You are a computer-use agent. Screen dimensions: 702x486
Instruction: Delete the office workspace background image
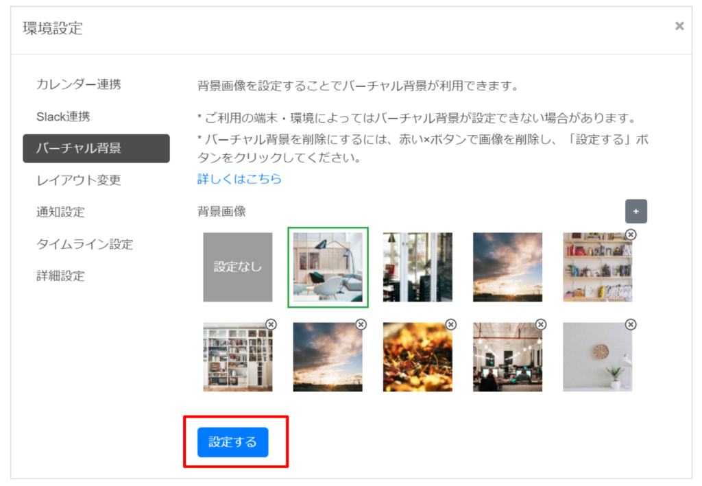tap(541, 324)
